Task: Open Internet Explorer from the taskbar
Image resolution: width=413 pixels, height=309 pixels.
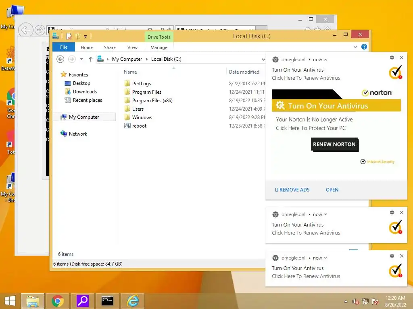Action: [133, 301]
